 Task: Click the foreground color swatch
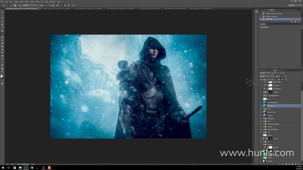point(2,76)
